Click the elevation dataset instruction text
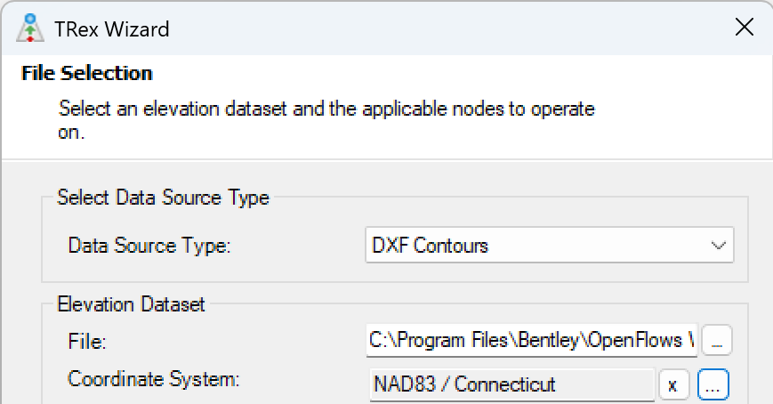Screen dimensions: 773x404 tap(326, 120)
